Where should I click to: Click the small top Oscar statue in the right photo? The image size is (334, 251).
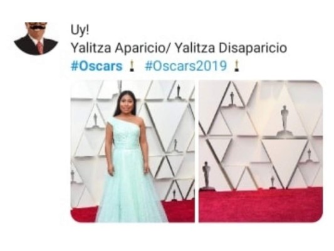click(x=232, y=99)
